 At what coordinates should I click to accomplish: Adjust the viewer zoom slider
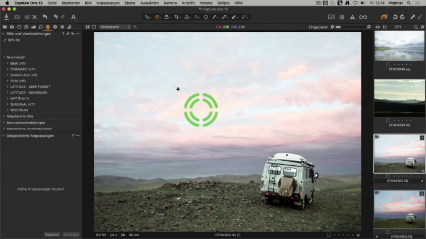[x=350, y=27]
